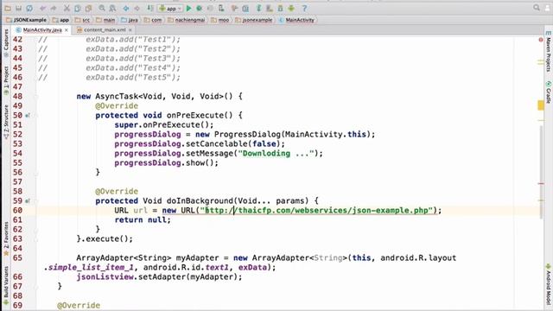Screen dimensions: 553x311
Task: Click the src breadcrumb folder
Action: pyautogui.click(x=83, y=20)
